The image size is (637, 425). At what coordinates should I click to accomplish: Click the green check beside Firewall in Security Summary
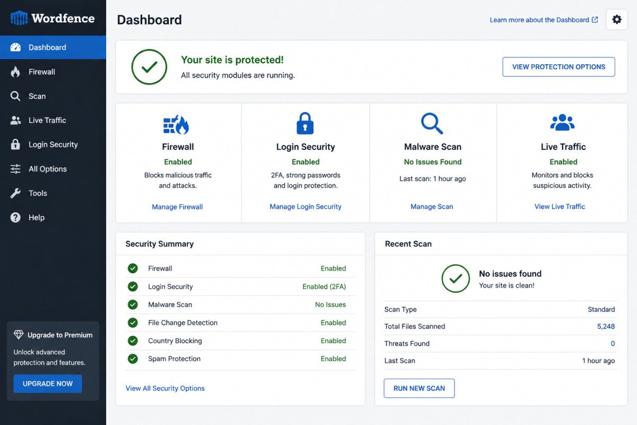133,269
